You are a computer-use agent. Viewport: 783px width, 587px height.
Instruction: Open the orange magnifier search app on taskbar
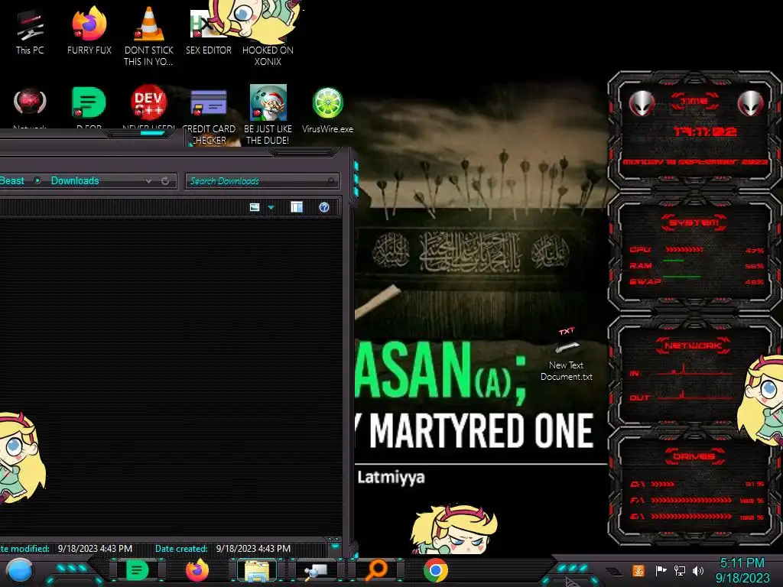(x=376, y=570)
